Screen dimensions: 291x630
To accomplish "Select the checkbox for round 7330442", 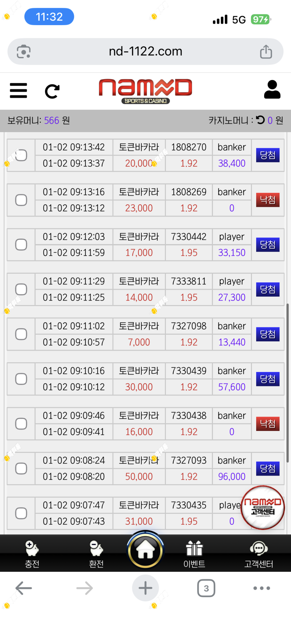I will (21, 245).
